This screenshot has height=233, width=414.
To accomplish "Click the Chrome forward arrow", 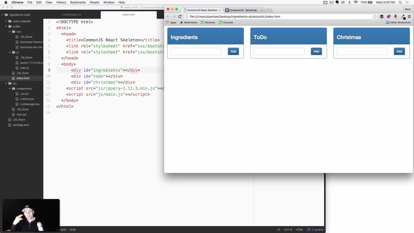I will tap(174, 17).
